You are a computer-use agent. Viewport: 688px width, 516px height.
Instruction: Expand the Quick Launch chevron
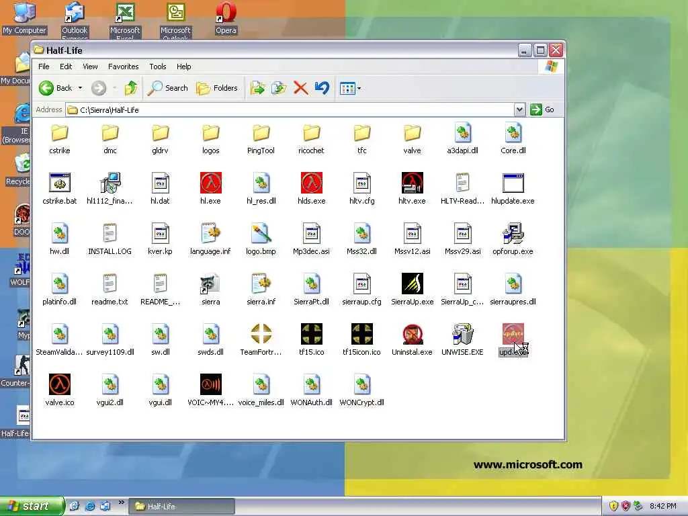(x=121, y=503)
